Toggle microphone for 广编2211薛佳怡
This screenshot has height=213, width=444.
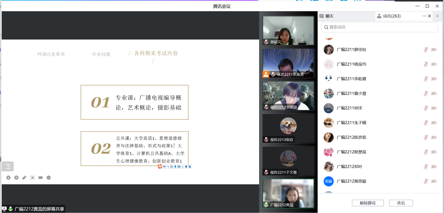coord(426,50)
